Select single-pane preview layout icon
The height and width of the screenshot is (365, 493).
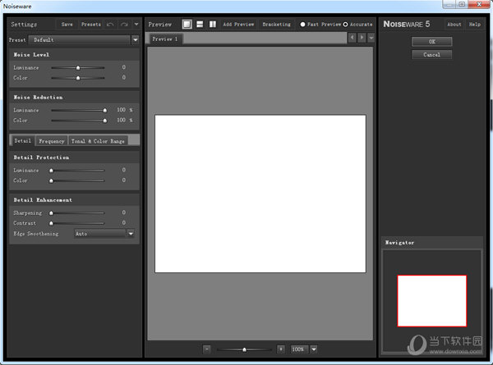[x=187, y=25]
